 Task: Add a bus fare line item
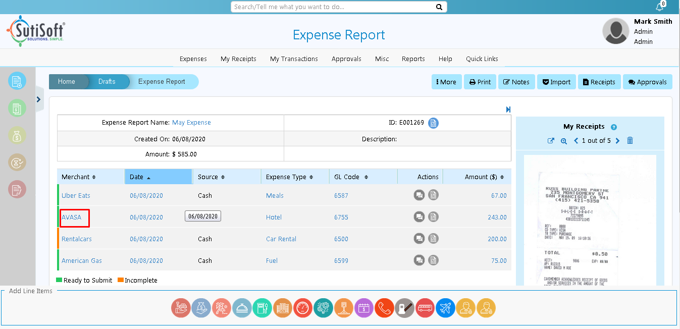click(x=425, y=307)
